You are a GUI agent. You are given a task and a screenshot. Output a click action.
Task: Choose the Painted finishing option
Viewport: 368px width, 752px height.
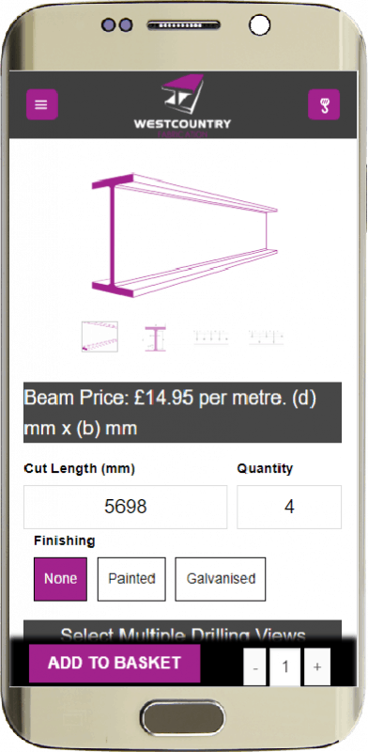131,579
